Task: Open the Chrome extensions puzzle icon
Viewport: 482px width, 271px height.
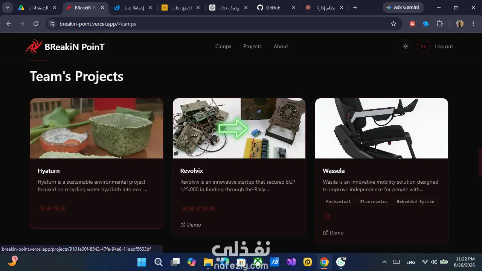Action: pos(439,24)
